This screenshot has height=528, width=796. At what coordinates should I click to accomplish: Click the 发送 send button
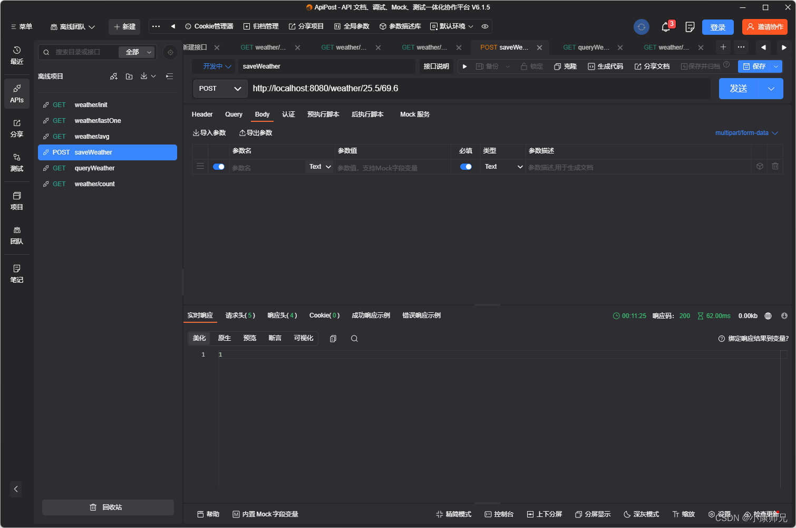tap(739, 89)
